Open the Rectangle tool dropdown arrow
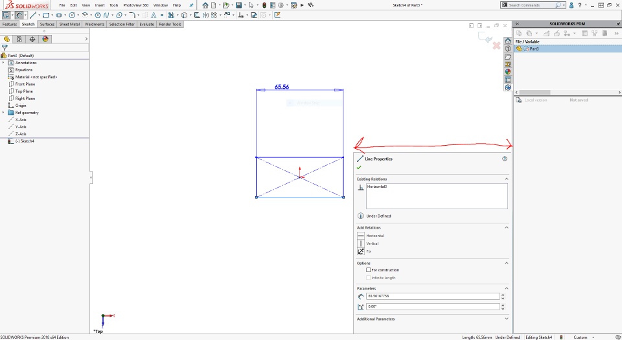The image size is (622, 340). (x=52, y=15)
